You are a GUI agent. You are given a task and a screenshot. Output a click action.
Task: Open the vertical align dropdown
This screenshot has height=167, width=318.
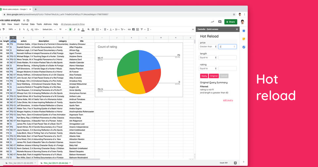(x=111, y=29)
